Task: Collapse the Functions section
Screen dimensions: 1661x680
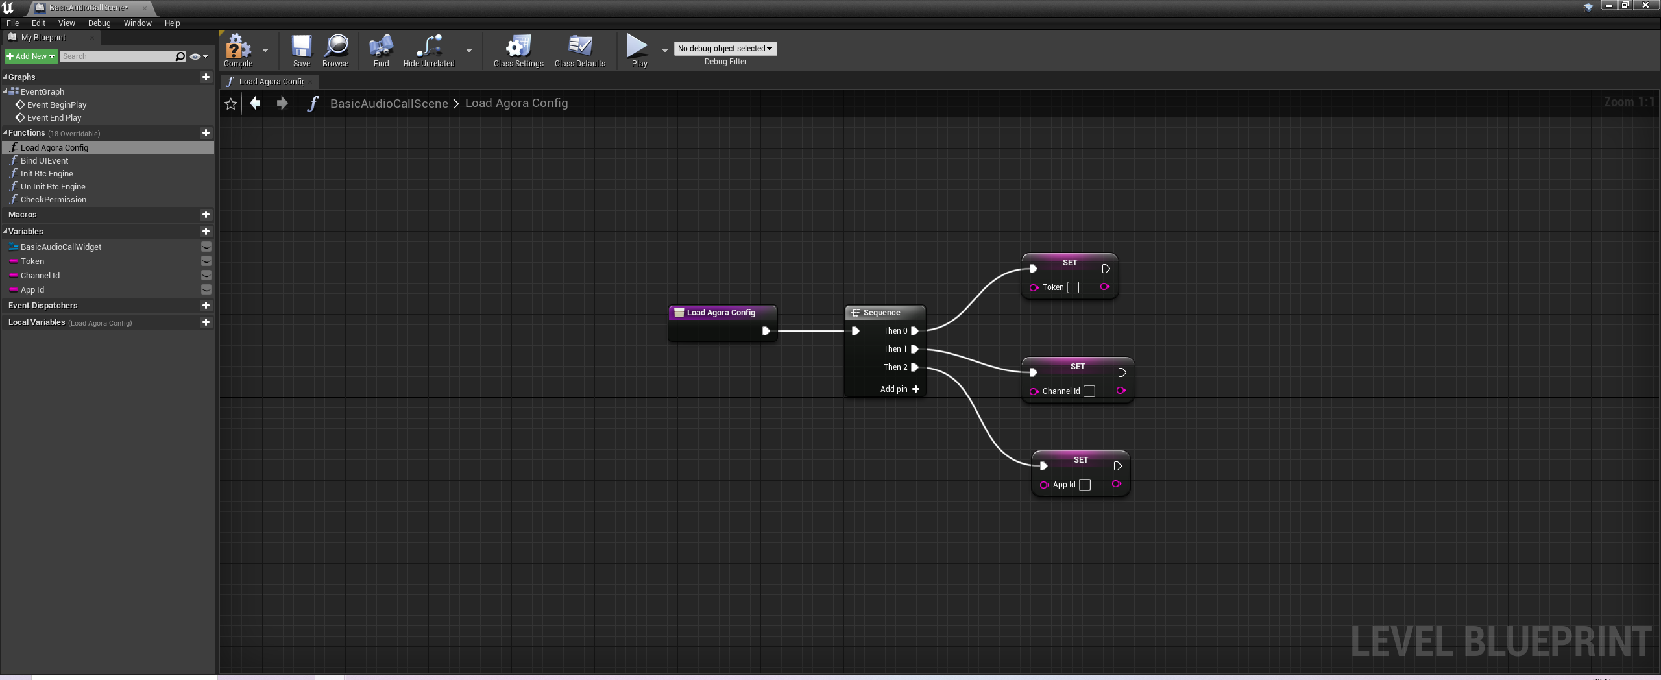Action: pos(5,132)
